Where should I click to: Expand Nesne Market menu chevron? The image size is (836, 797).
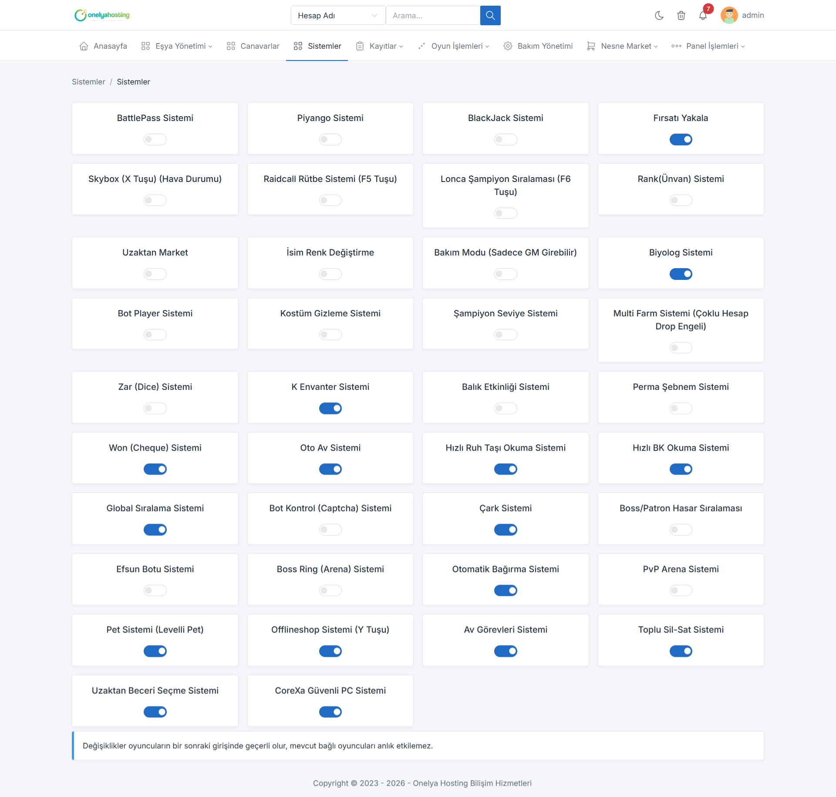coord(656,47)
